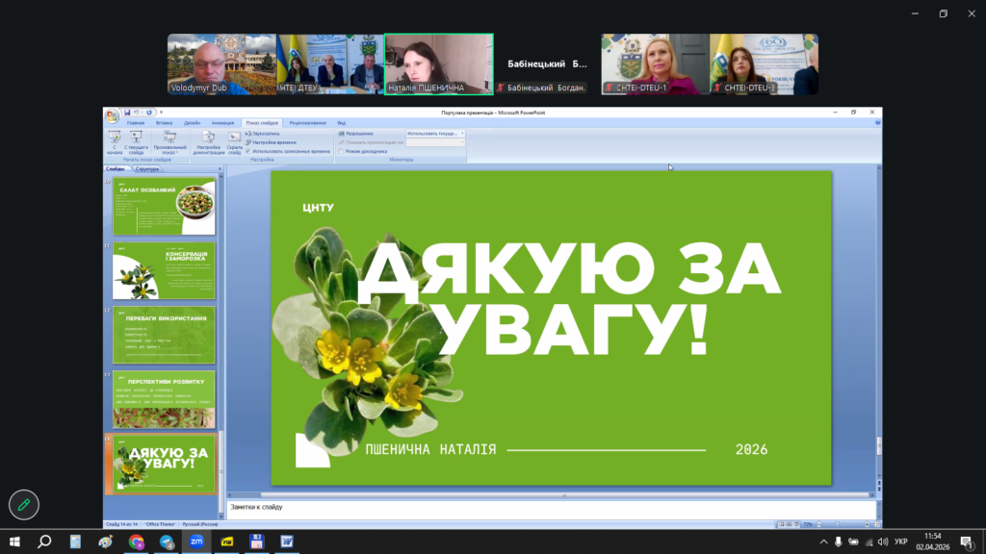Enable Режим докладчика presenter view checkbox

click(x=341, y=151)
